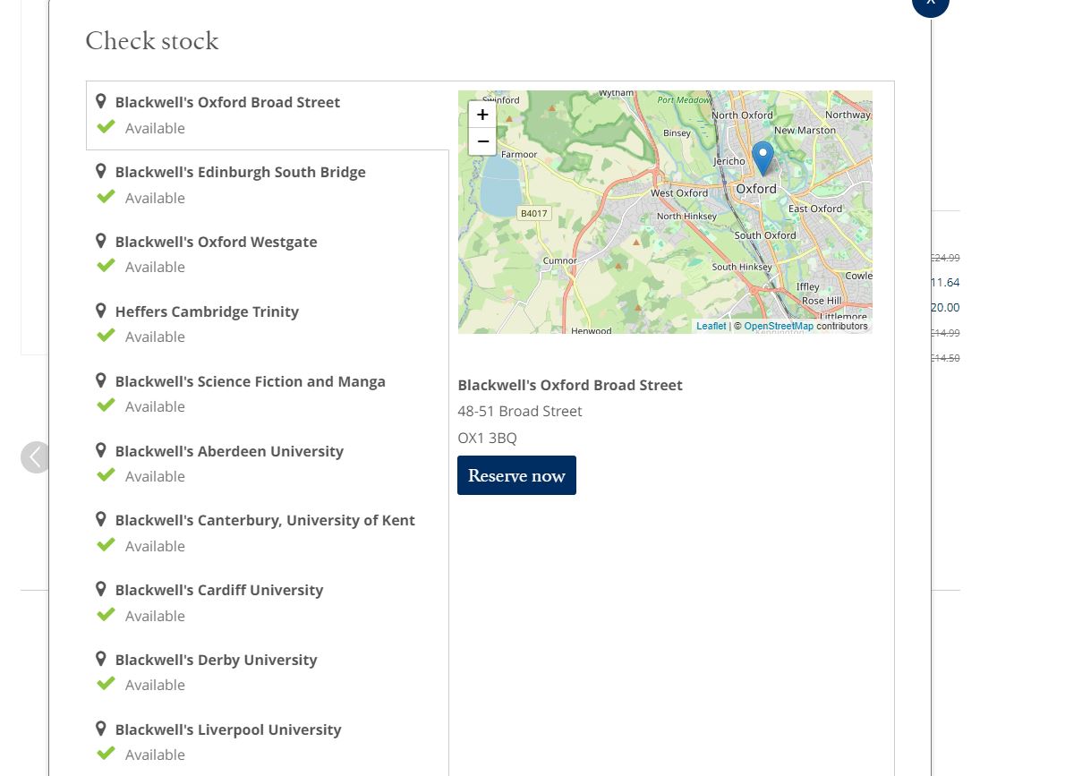The image size is (1082, 776).
Task: Click location pin beside Liverpool University
Action: (101, 729)
